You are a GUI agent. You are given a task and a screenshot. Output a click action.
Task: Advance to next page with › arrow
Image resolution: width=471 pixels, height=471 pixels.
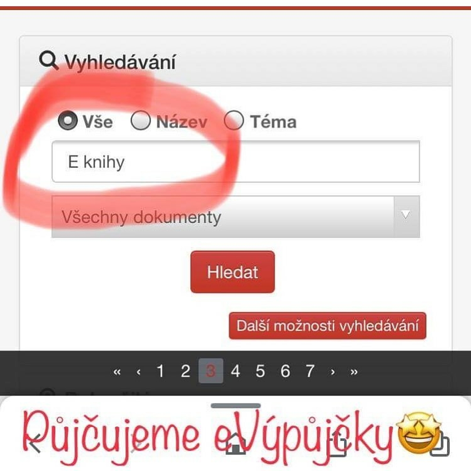point(333,372)
